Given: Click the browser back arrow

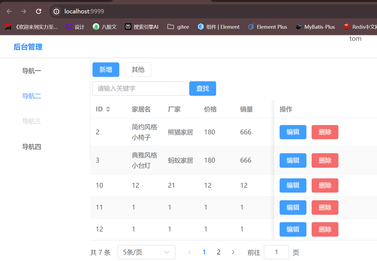Looking at the screenshot, I should [9, 11].
